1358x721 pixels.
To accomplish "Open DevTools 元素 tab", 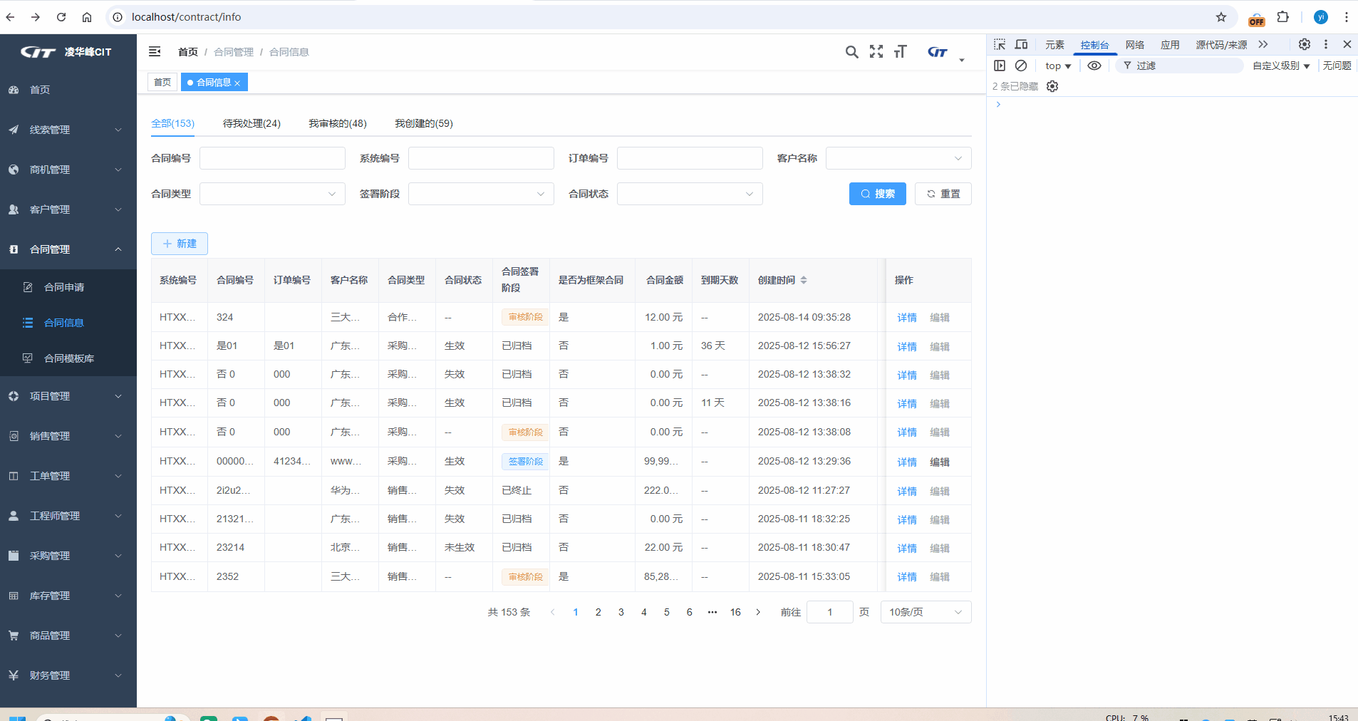I will 1054,45.
